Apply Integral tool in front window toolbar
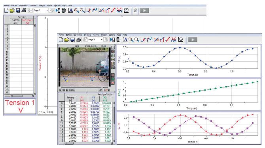The image size is (265, 148). click(162, 40)
